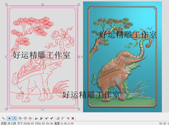This screenshot has width=169, height=125.
Task: Click the cursor icon with red X
Action: pos(52,118)
